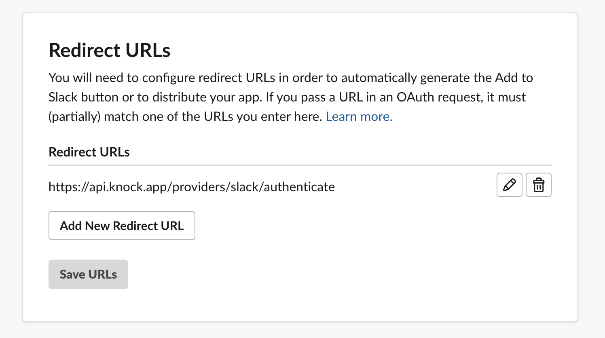The height and width of the screenshot is (338, 605).
Task: Click the Redirect URLs section heading
Action: 109,50
